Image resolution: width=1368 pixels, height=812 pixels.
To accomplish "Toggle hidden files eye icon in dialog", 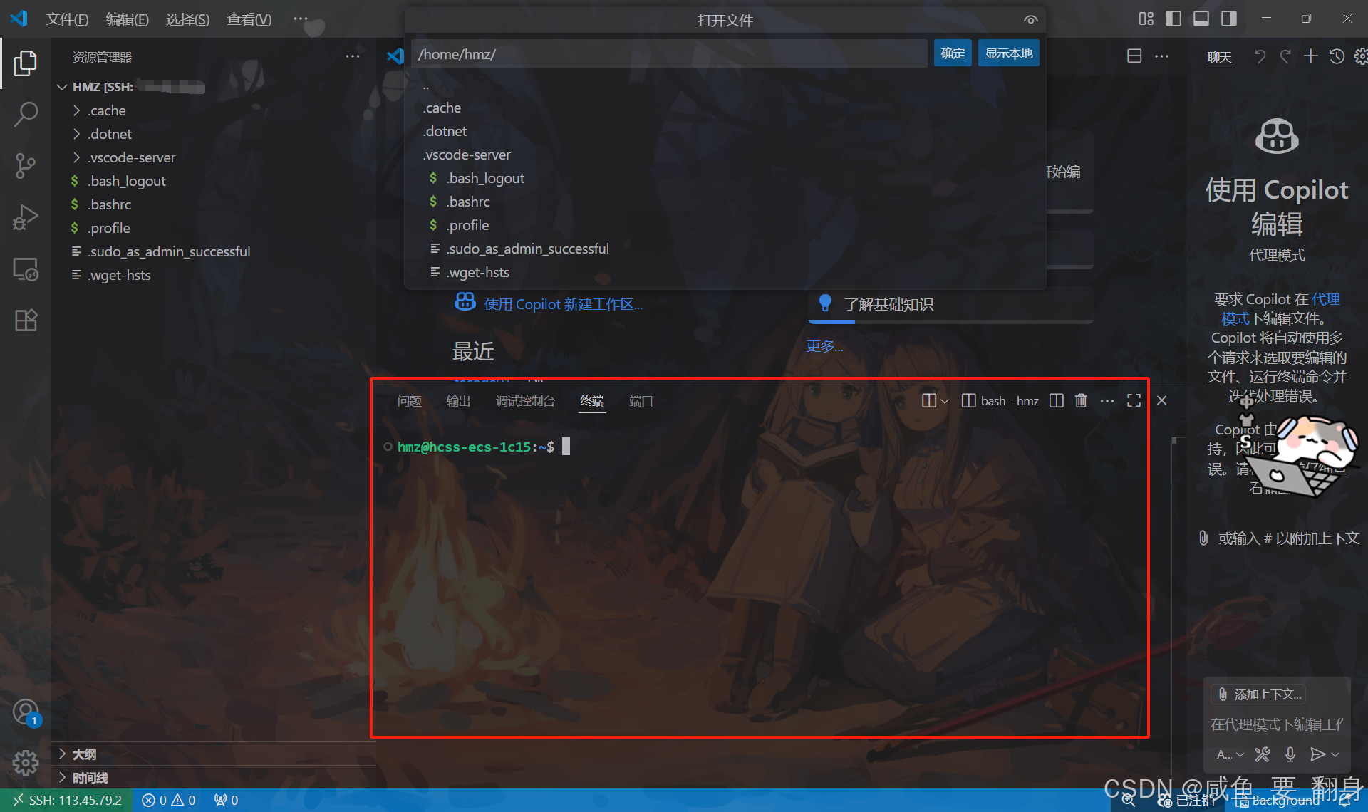I will tap(1031, 20).
